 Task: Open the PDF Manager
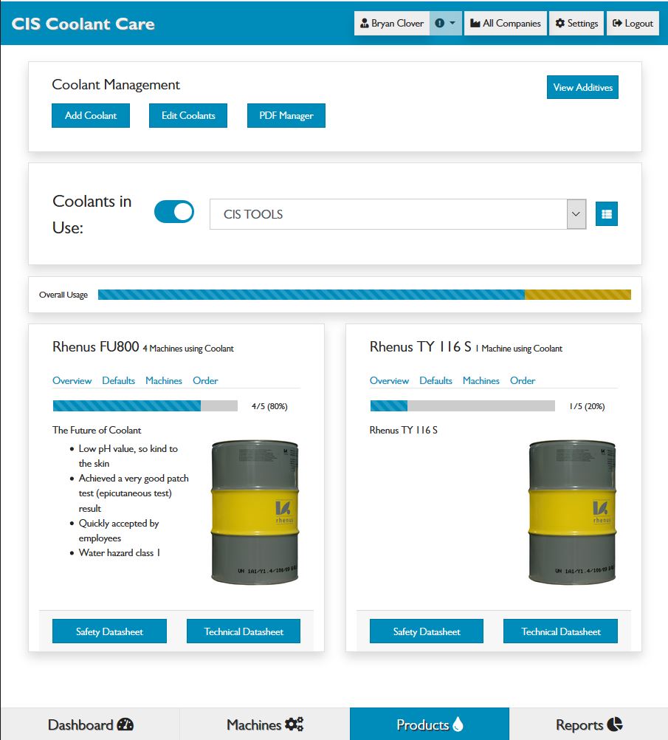tap(286, 116)
